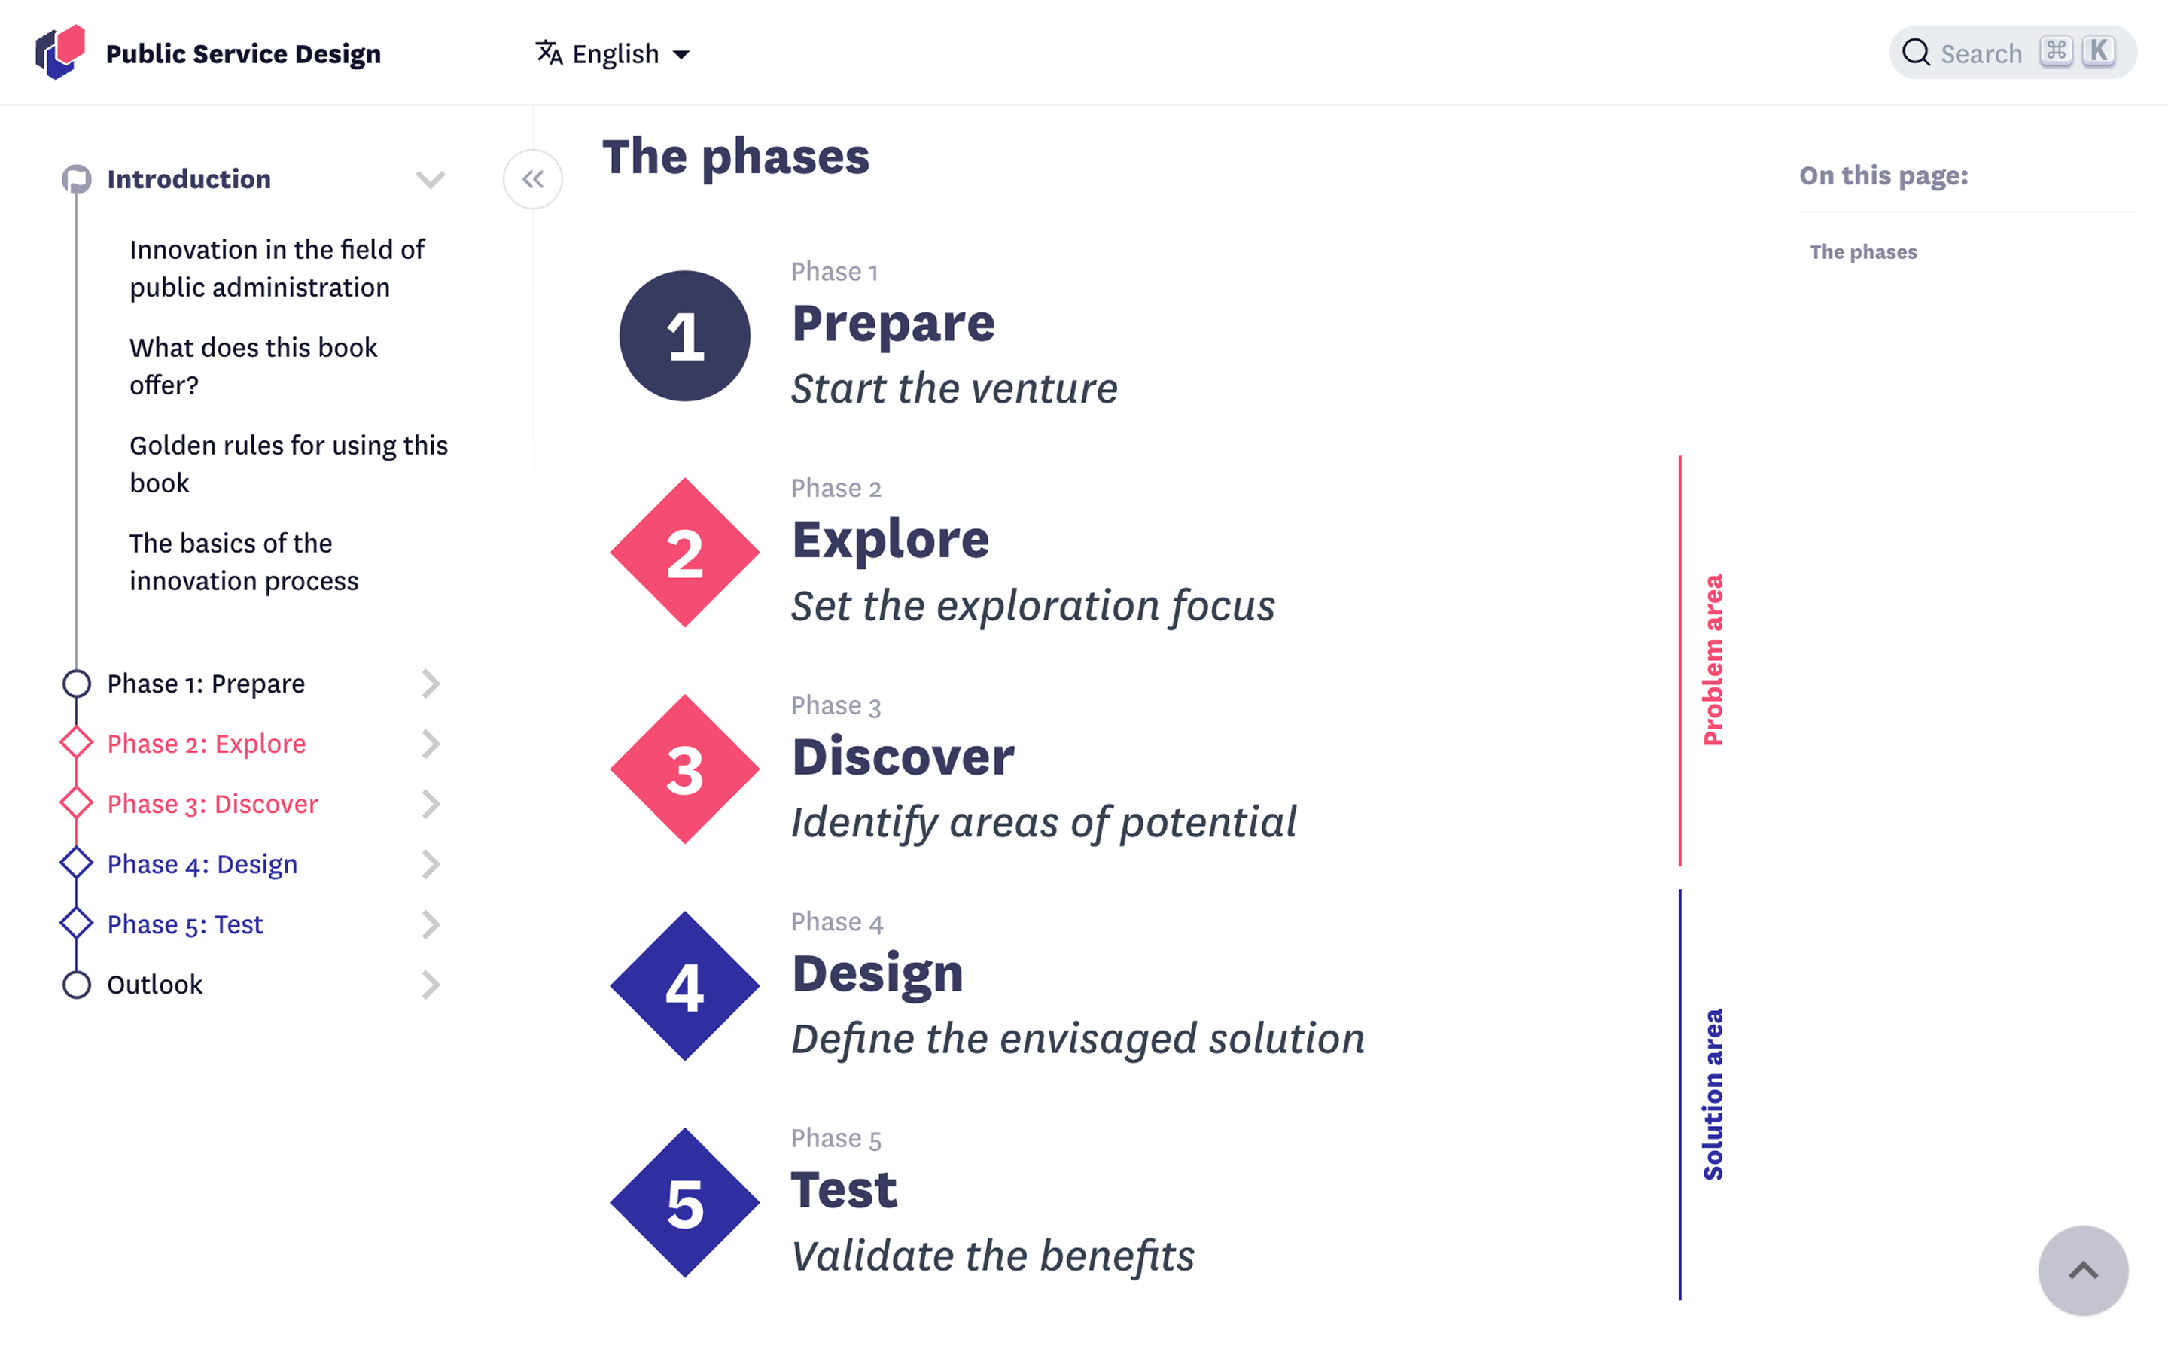2168x1355 pixels.
Task: Click the dark circle Phase 1 badge
Action: (x=684, y=336)
